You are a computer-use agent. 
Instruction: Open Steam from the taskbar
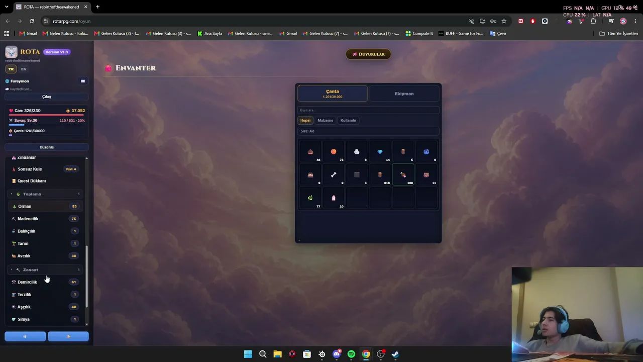[x=395, y=354]
